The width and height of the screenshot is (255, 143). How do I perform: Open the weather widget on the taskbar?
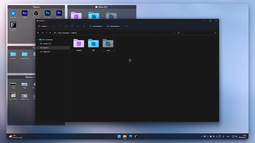16,137
